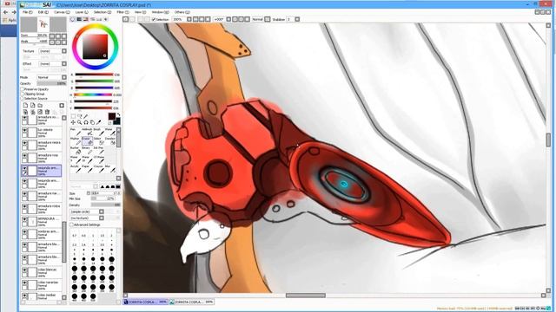Choose the Magic Wand tool
This screenshot has width=556, height=312.
[86, 116]
